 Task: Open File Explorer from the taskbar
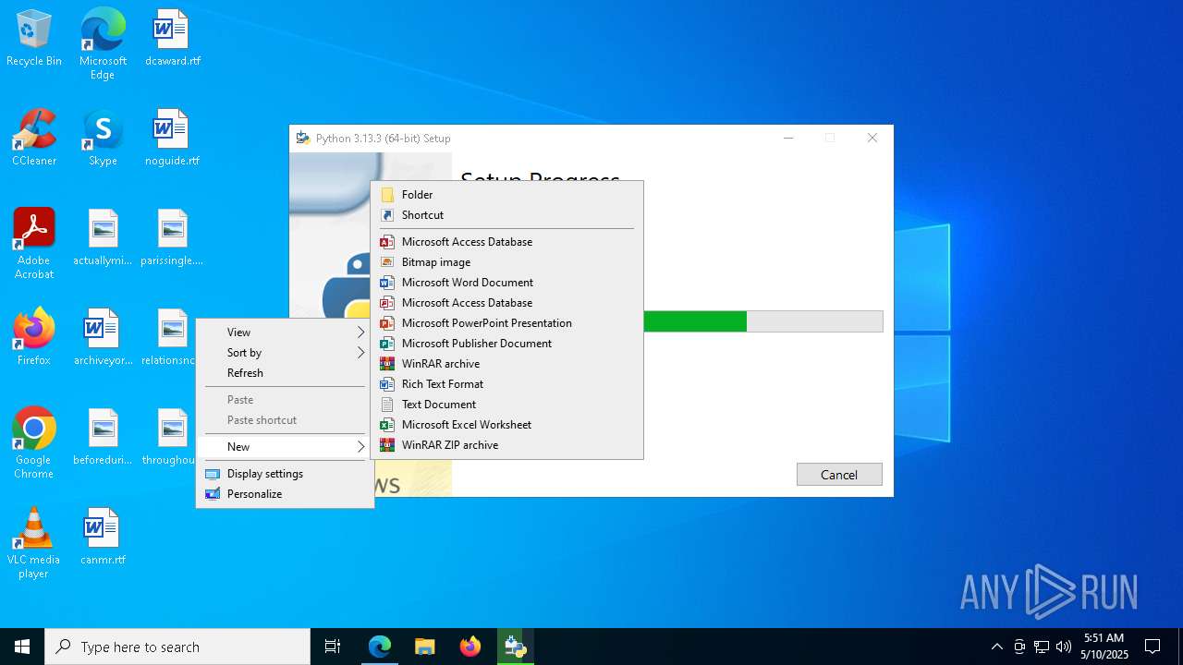(425, 647)
